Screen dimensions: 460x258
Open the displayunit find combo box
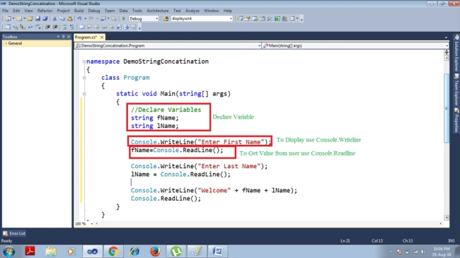click(202, 18)
